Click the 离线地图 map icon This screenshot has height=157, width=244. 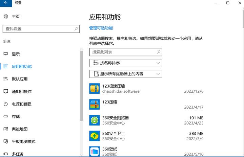click(6, 129)
